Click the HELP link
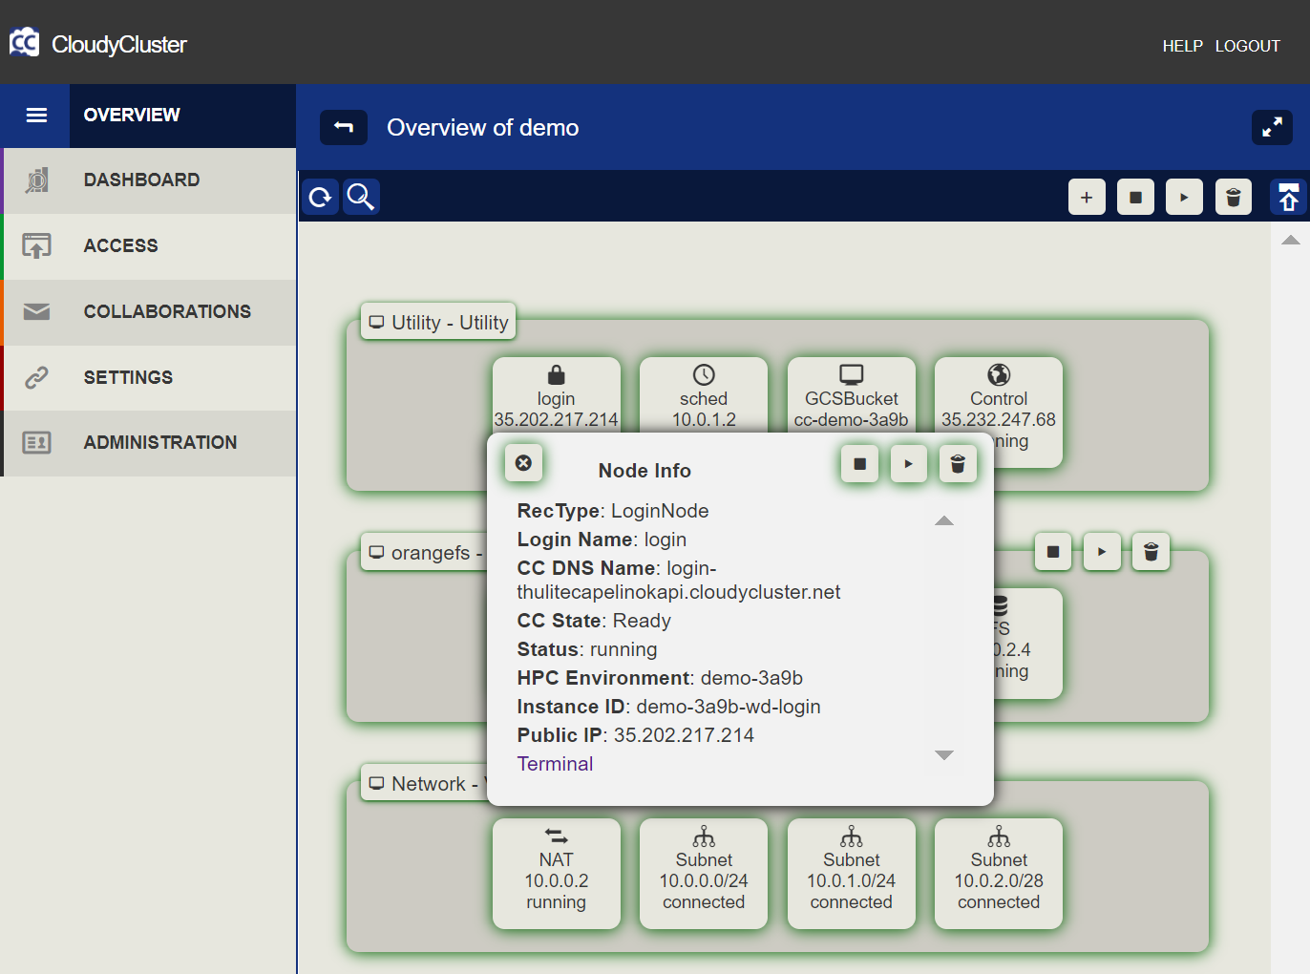Image resolution: width=1310 pixels, height=974 pixels. point(1182,46)
